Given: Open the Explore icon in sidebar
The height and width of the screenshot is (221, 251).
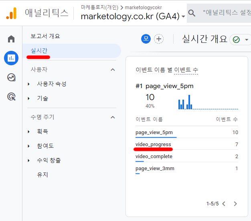Looking at the screenshot, I should pyautogui.click(x=11, y=78).
